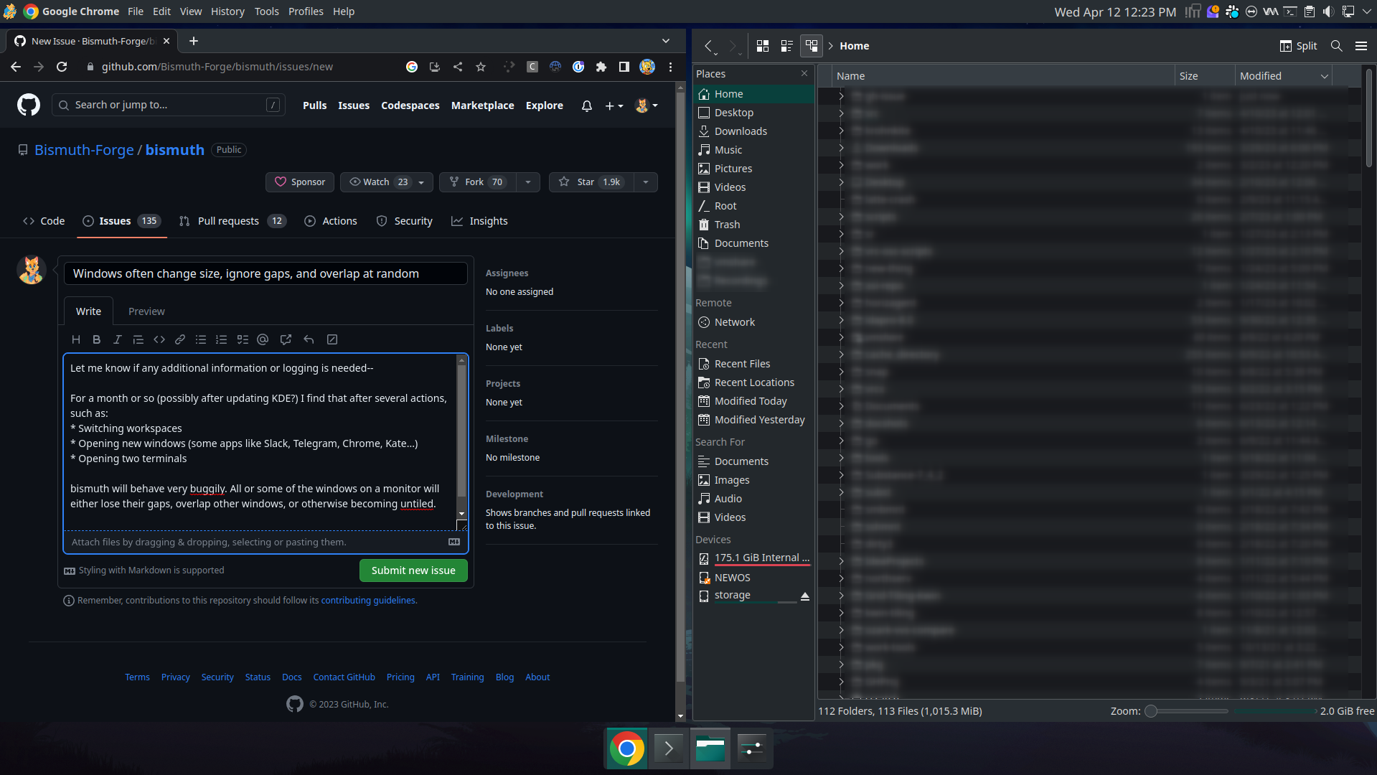
Task: Open the create new plus dropdown
Action: pos(614,105)
